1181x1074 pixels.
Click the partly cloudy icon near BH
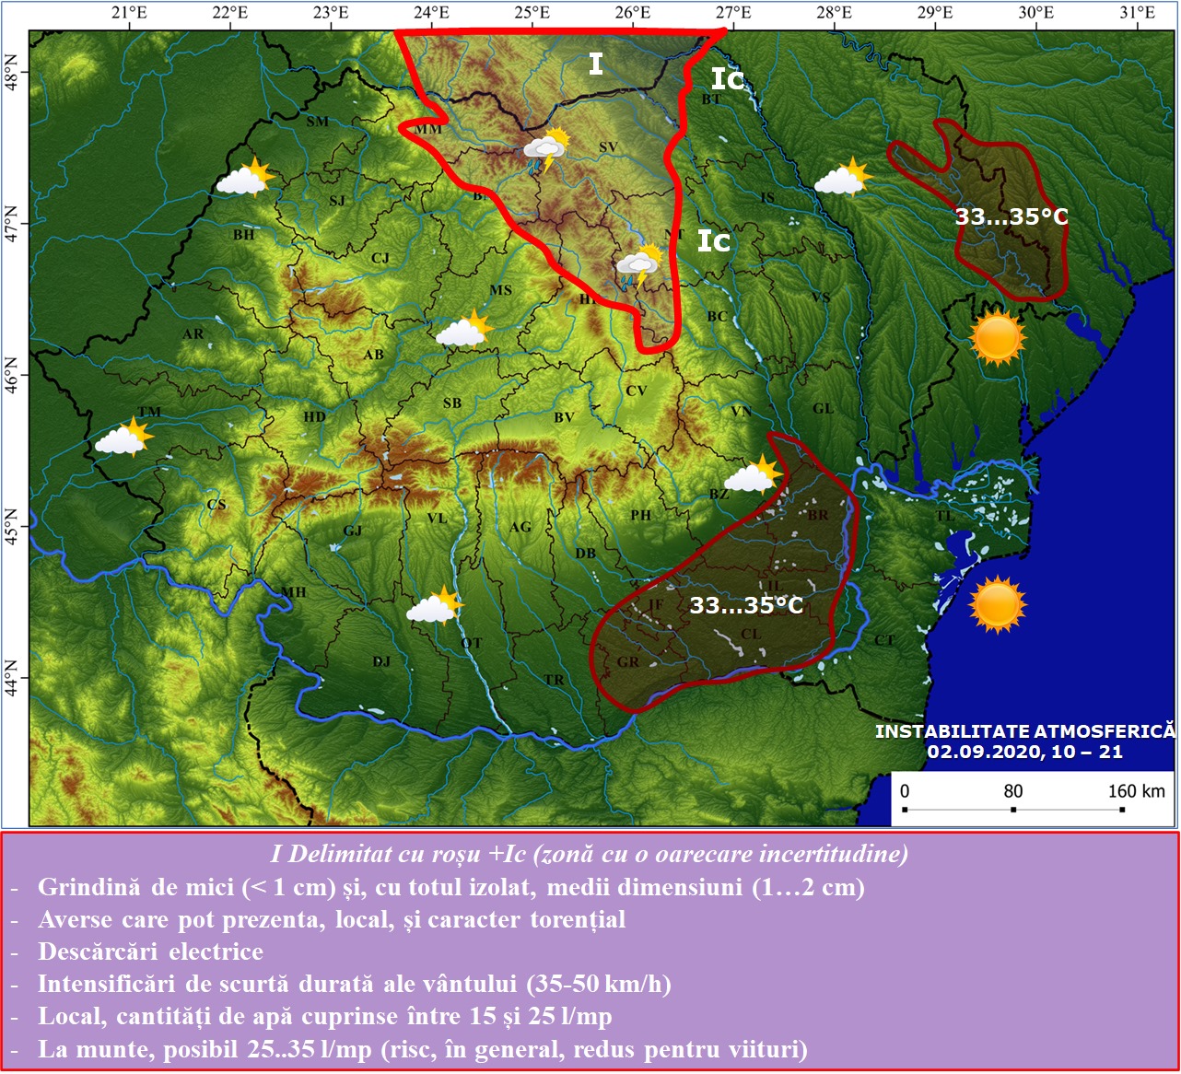246,177
